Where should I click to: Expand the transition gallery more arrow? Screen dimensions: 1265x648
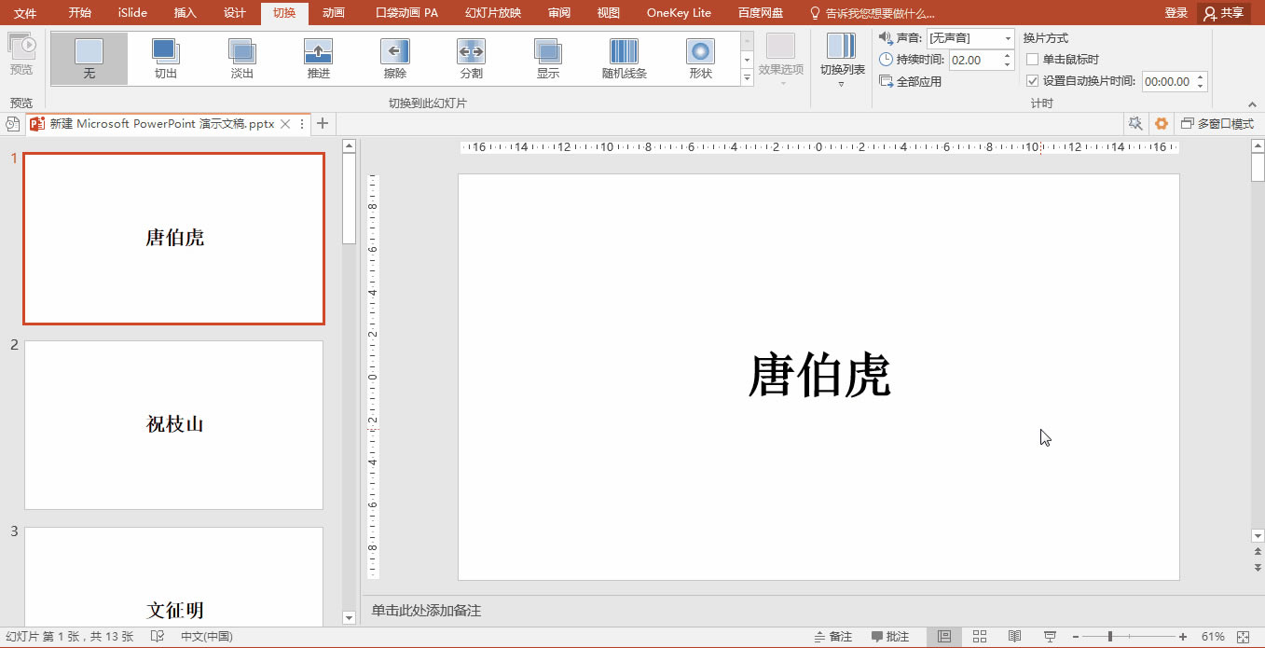tap(747, 78)
